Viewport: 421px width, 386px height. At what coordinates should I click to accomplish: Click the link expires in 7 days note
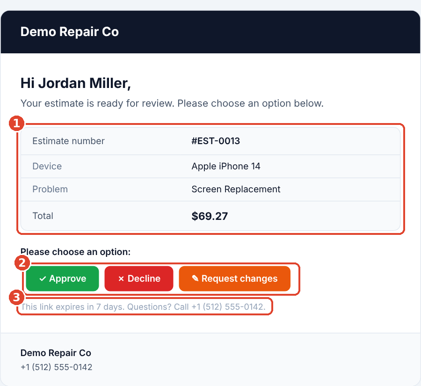[x=143, y=307]
